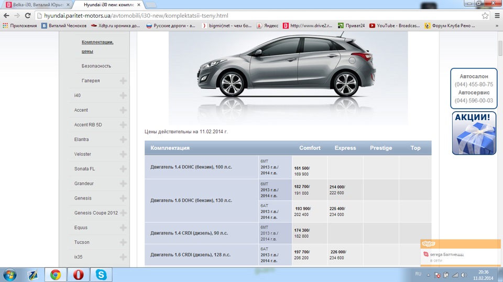
Task: Expand the i40 plus icon
Action: tap(123, 95)
